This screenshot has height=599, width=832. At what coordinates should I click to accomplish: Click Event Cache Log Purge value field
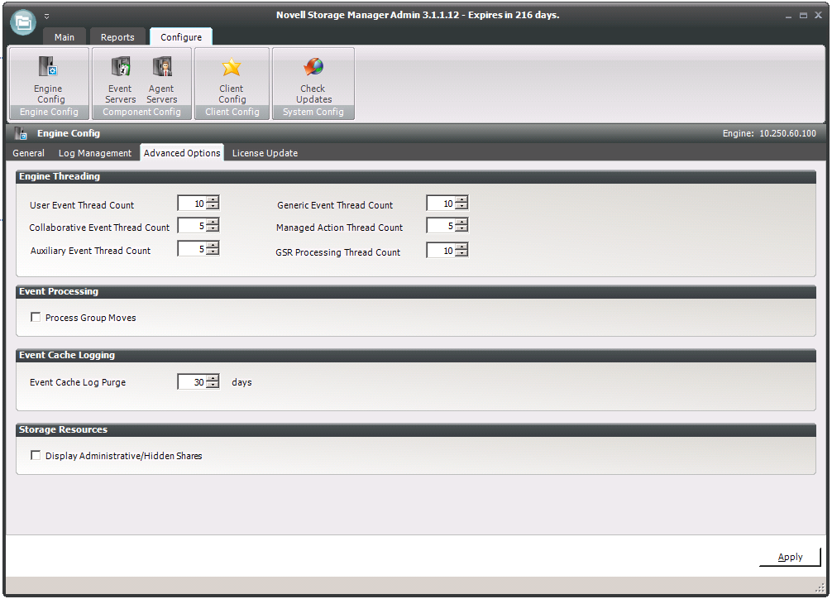(x=192, y=381)
